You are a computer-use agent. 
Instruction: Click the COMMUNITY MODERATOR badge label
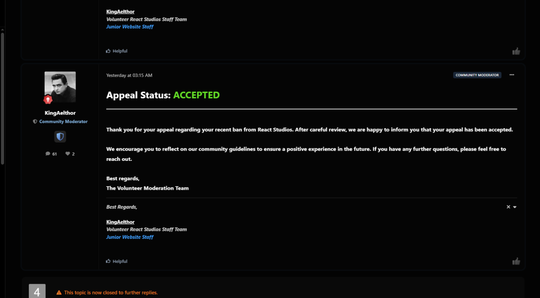tap(477, 75)
